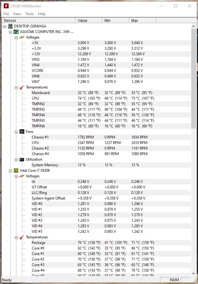Collapse the Intel Core i7 5930K node
The width and height of the screenshot is (198, 284).
tap(10, 171)
